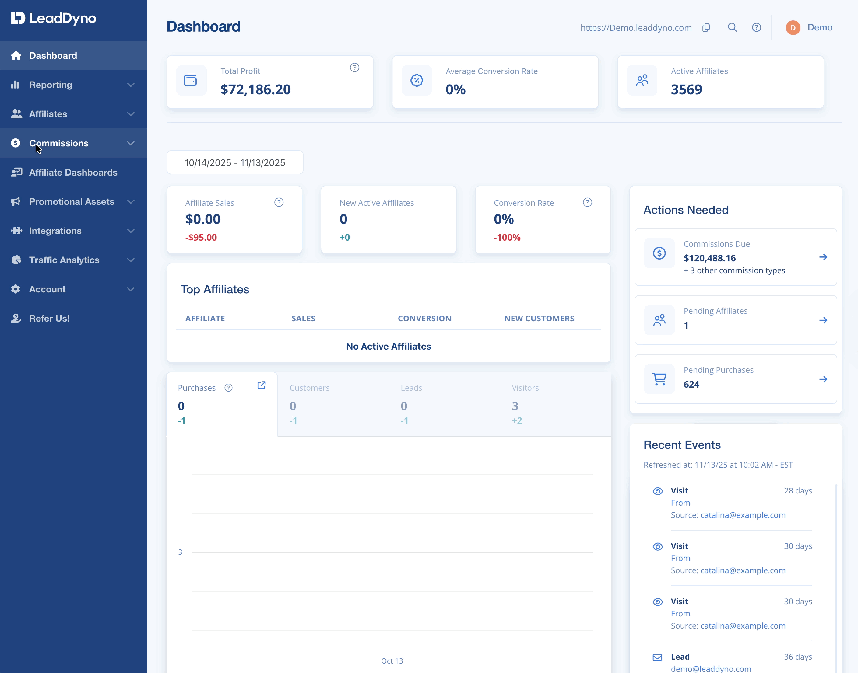Expand the Reporting menu chevron
858x673 pixels.
point(131,85)
